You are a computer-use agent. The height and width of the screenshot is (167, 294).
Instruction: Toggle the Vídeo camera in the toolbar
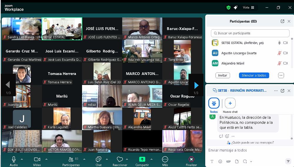coord(37,159)
